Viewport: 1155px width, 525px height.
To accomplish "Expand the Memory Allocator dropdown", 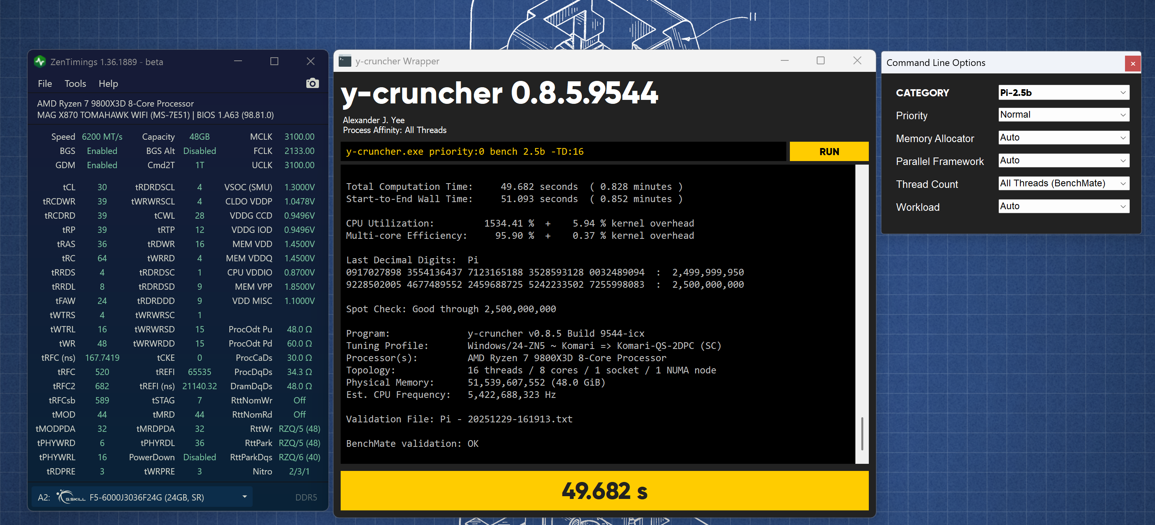I will tap(1063, 138).
